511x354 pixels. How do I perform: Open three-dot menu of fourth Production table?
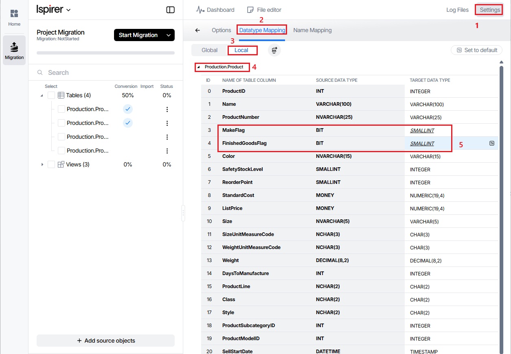pos(167,151)
